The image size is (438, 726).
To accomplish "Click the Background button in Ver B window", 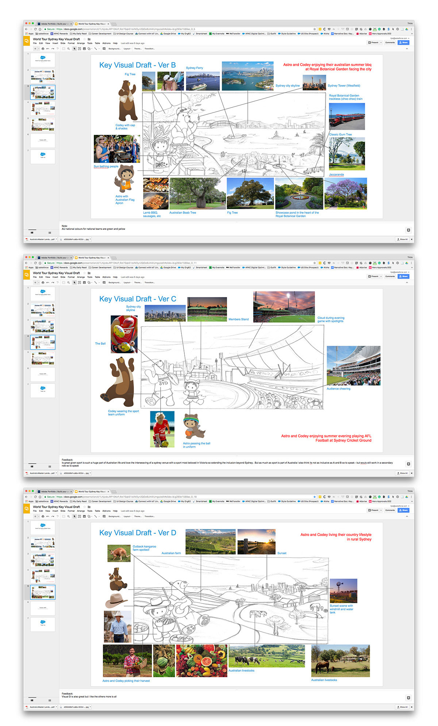I will click(x=115, y=49).
